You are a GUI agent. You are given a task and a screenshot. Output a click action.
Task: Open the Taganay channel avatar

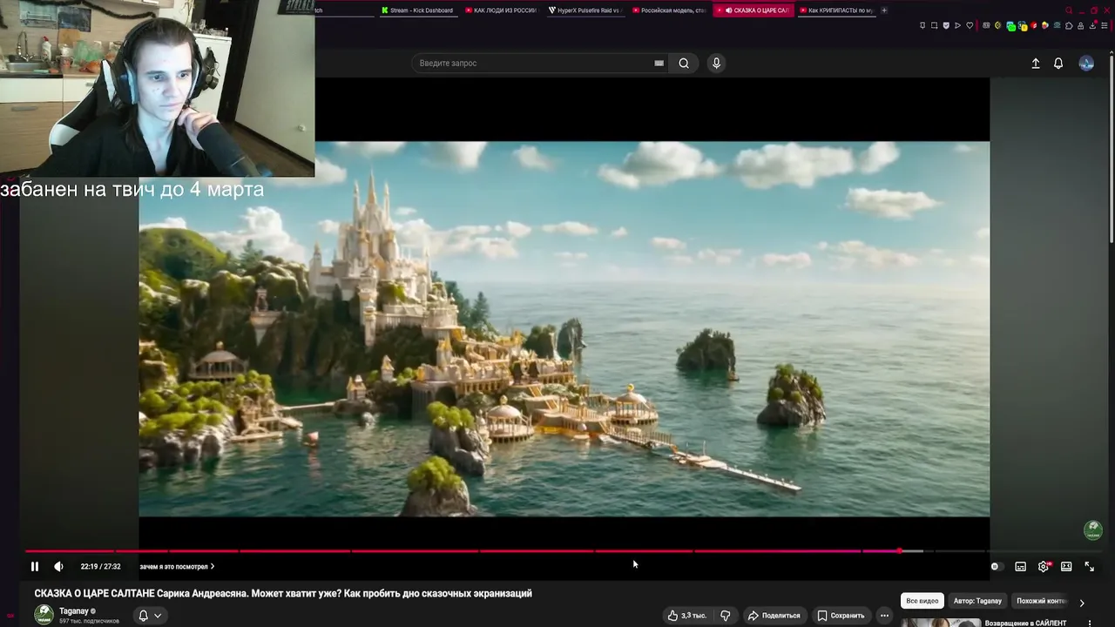click(x=44, y=615)
